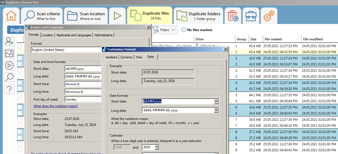Click the image preview sidebar icon

click(x=9, y=53)
